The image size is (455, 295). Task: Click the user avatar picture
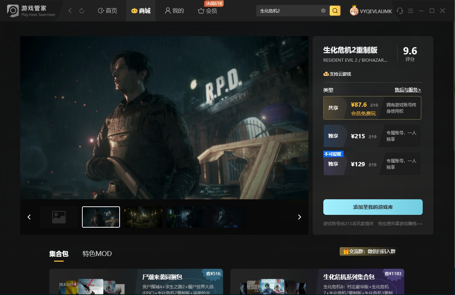click(x=354, y=11)
